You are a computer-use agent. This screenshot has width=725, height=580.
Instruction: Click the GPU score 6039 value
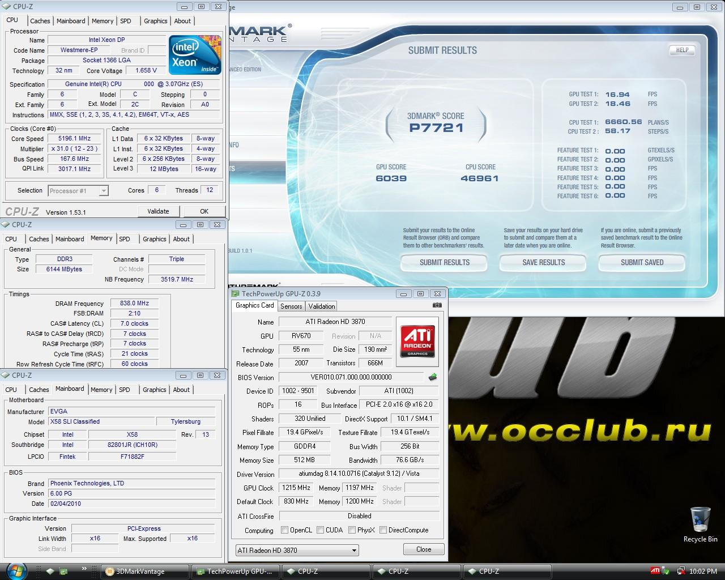391,178
